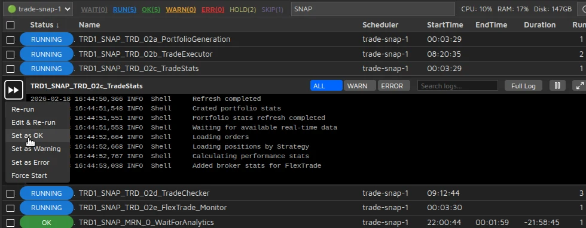Image resolution: width=586 pixels, height=228 pixels.
Task: Click the Disk: 147GB indicator
Action: click(553, 9)
